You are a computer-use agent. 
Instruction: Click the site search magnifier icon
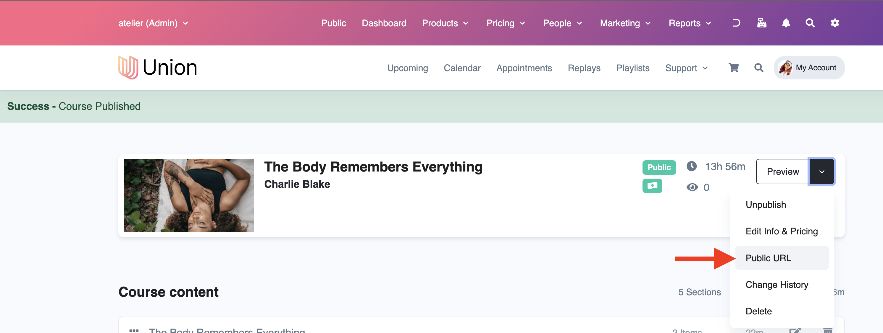[759, 68]
